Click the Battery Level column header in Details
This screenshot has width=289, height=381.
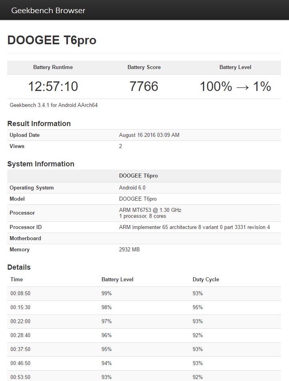[118, 280]
